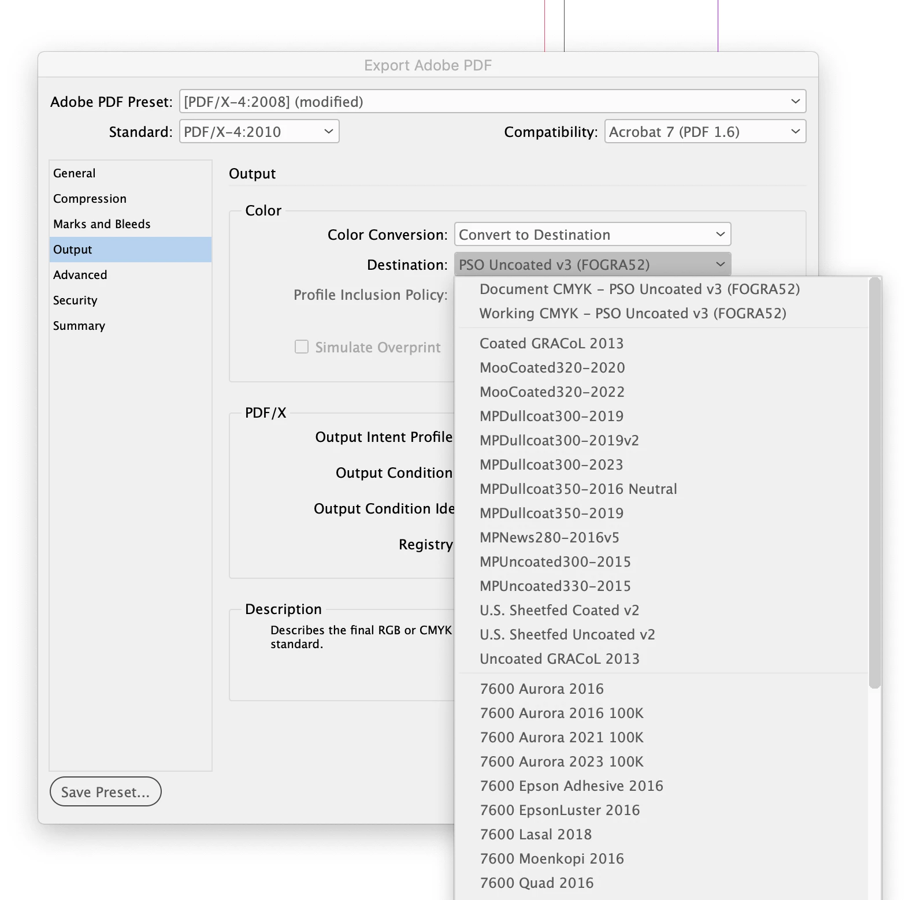
Task: Select the Marks and Bleeds panel
Action: coord(131,224)
